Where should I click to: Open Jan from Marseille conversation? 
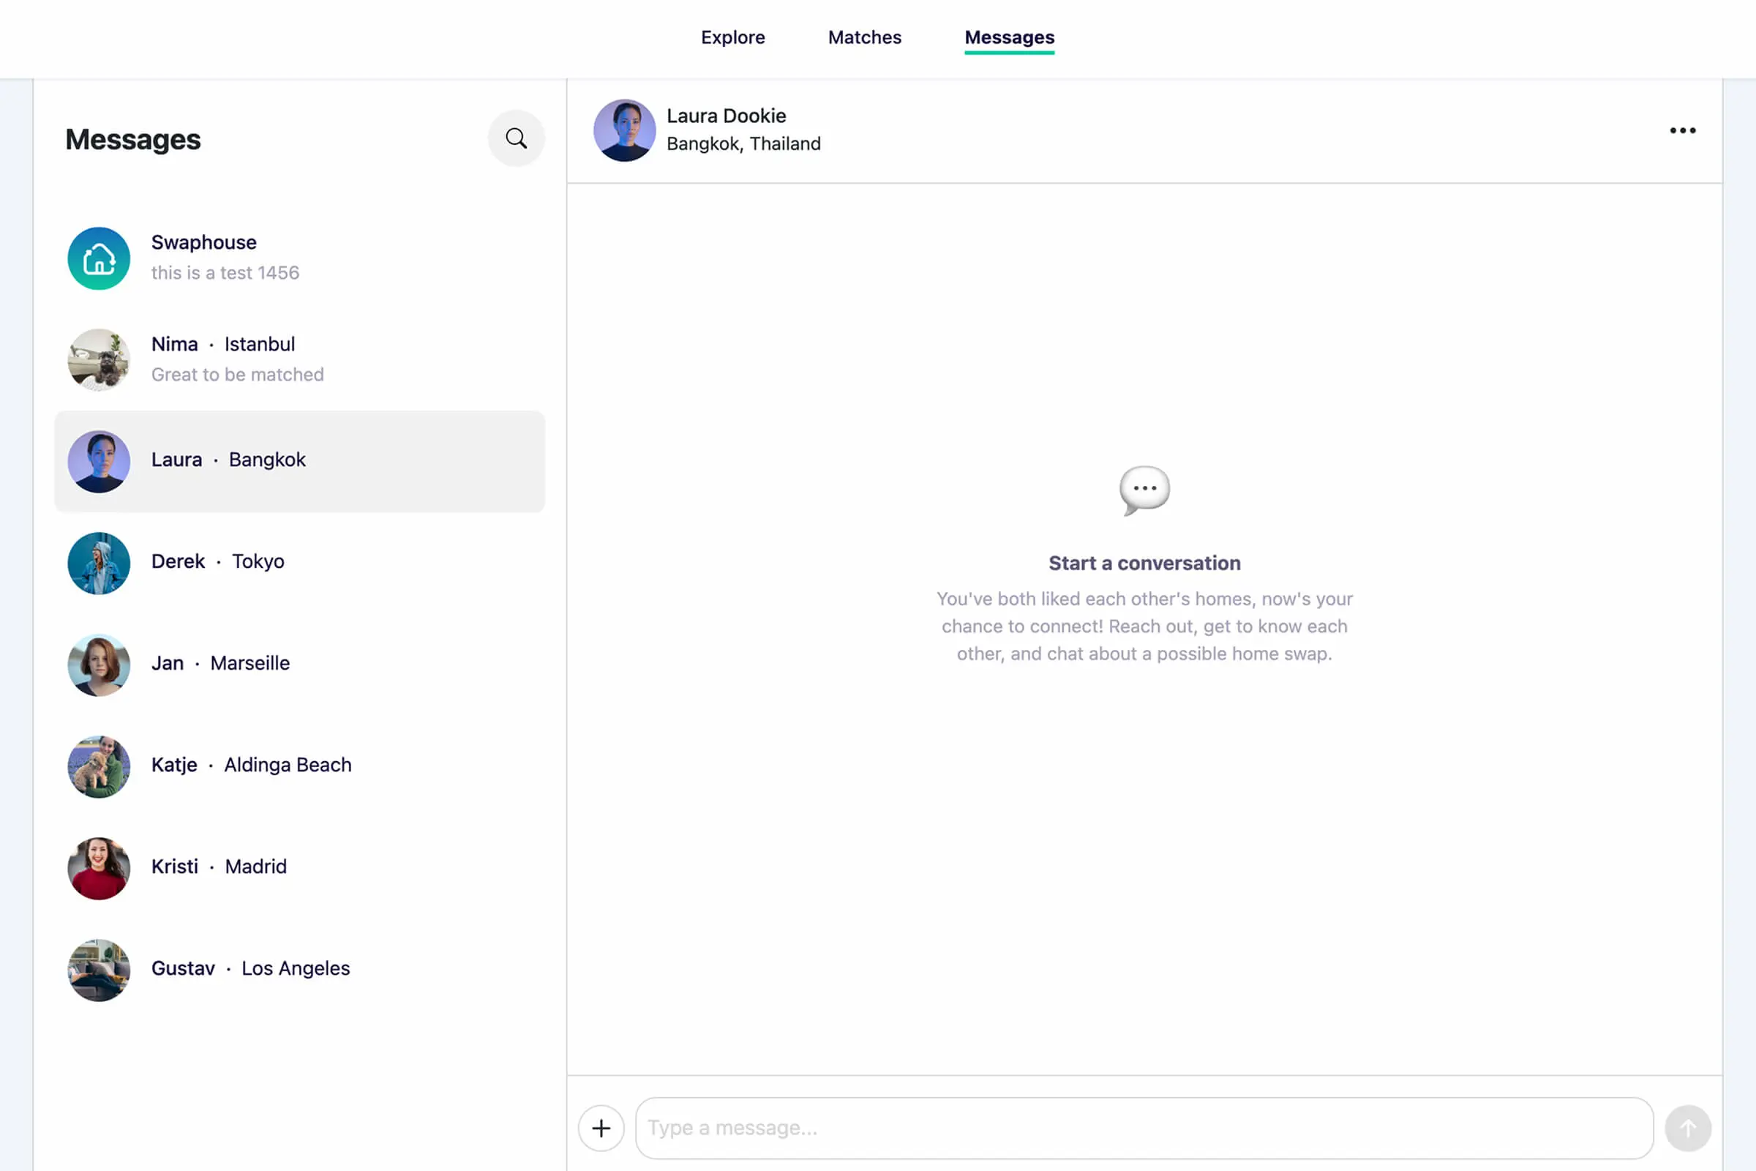click(299, 664)
